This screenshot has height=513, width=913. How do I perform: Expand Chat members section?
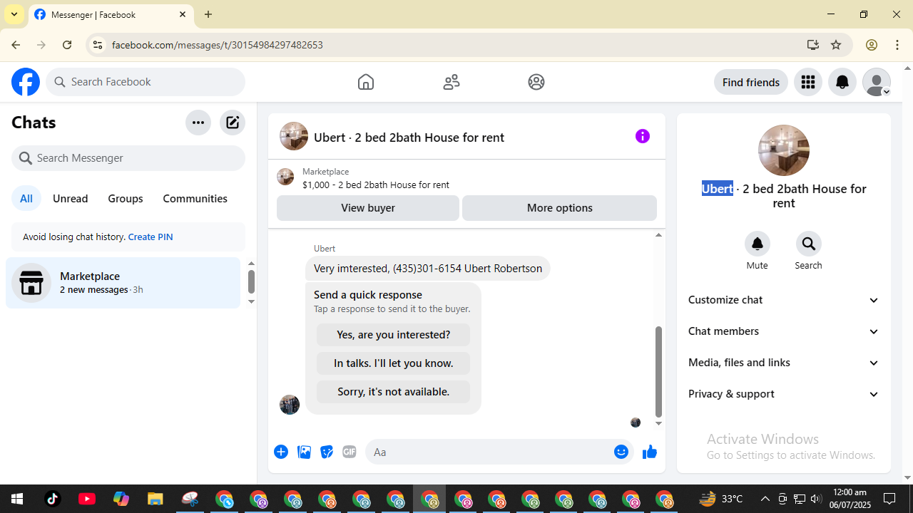pos(784,331)
